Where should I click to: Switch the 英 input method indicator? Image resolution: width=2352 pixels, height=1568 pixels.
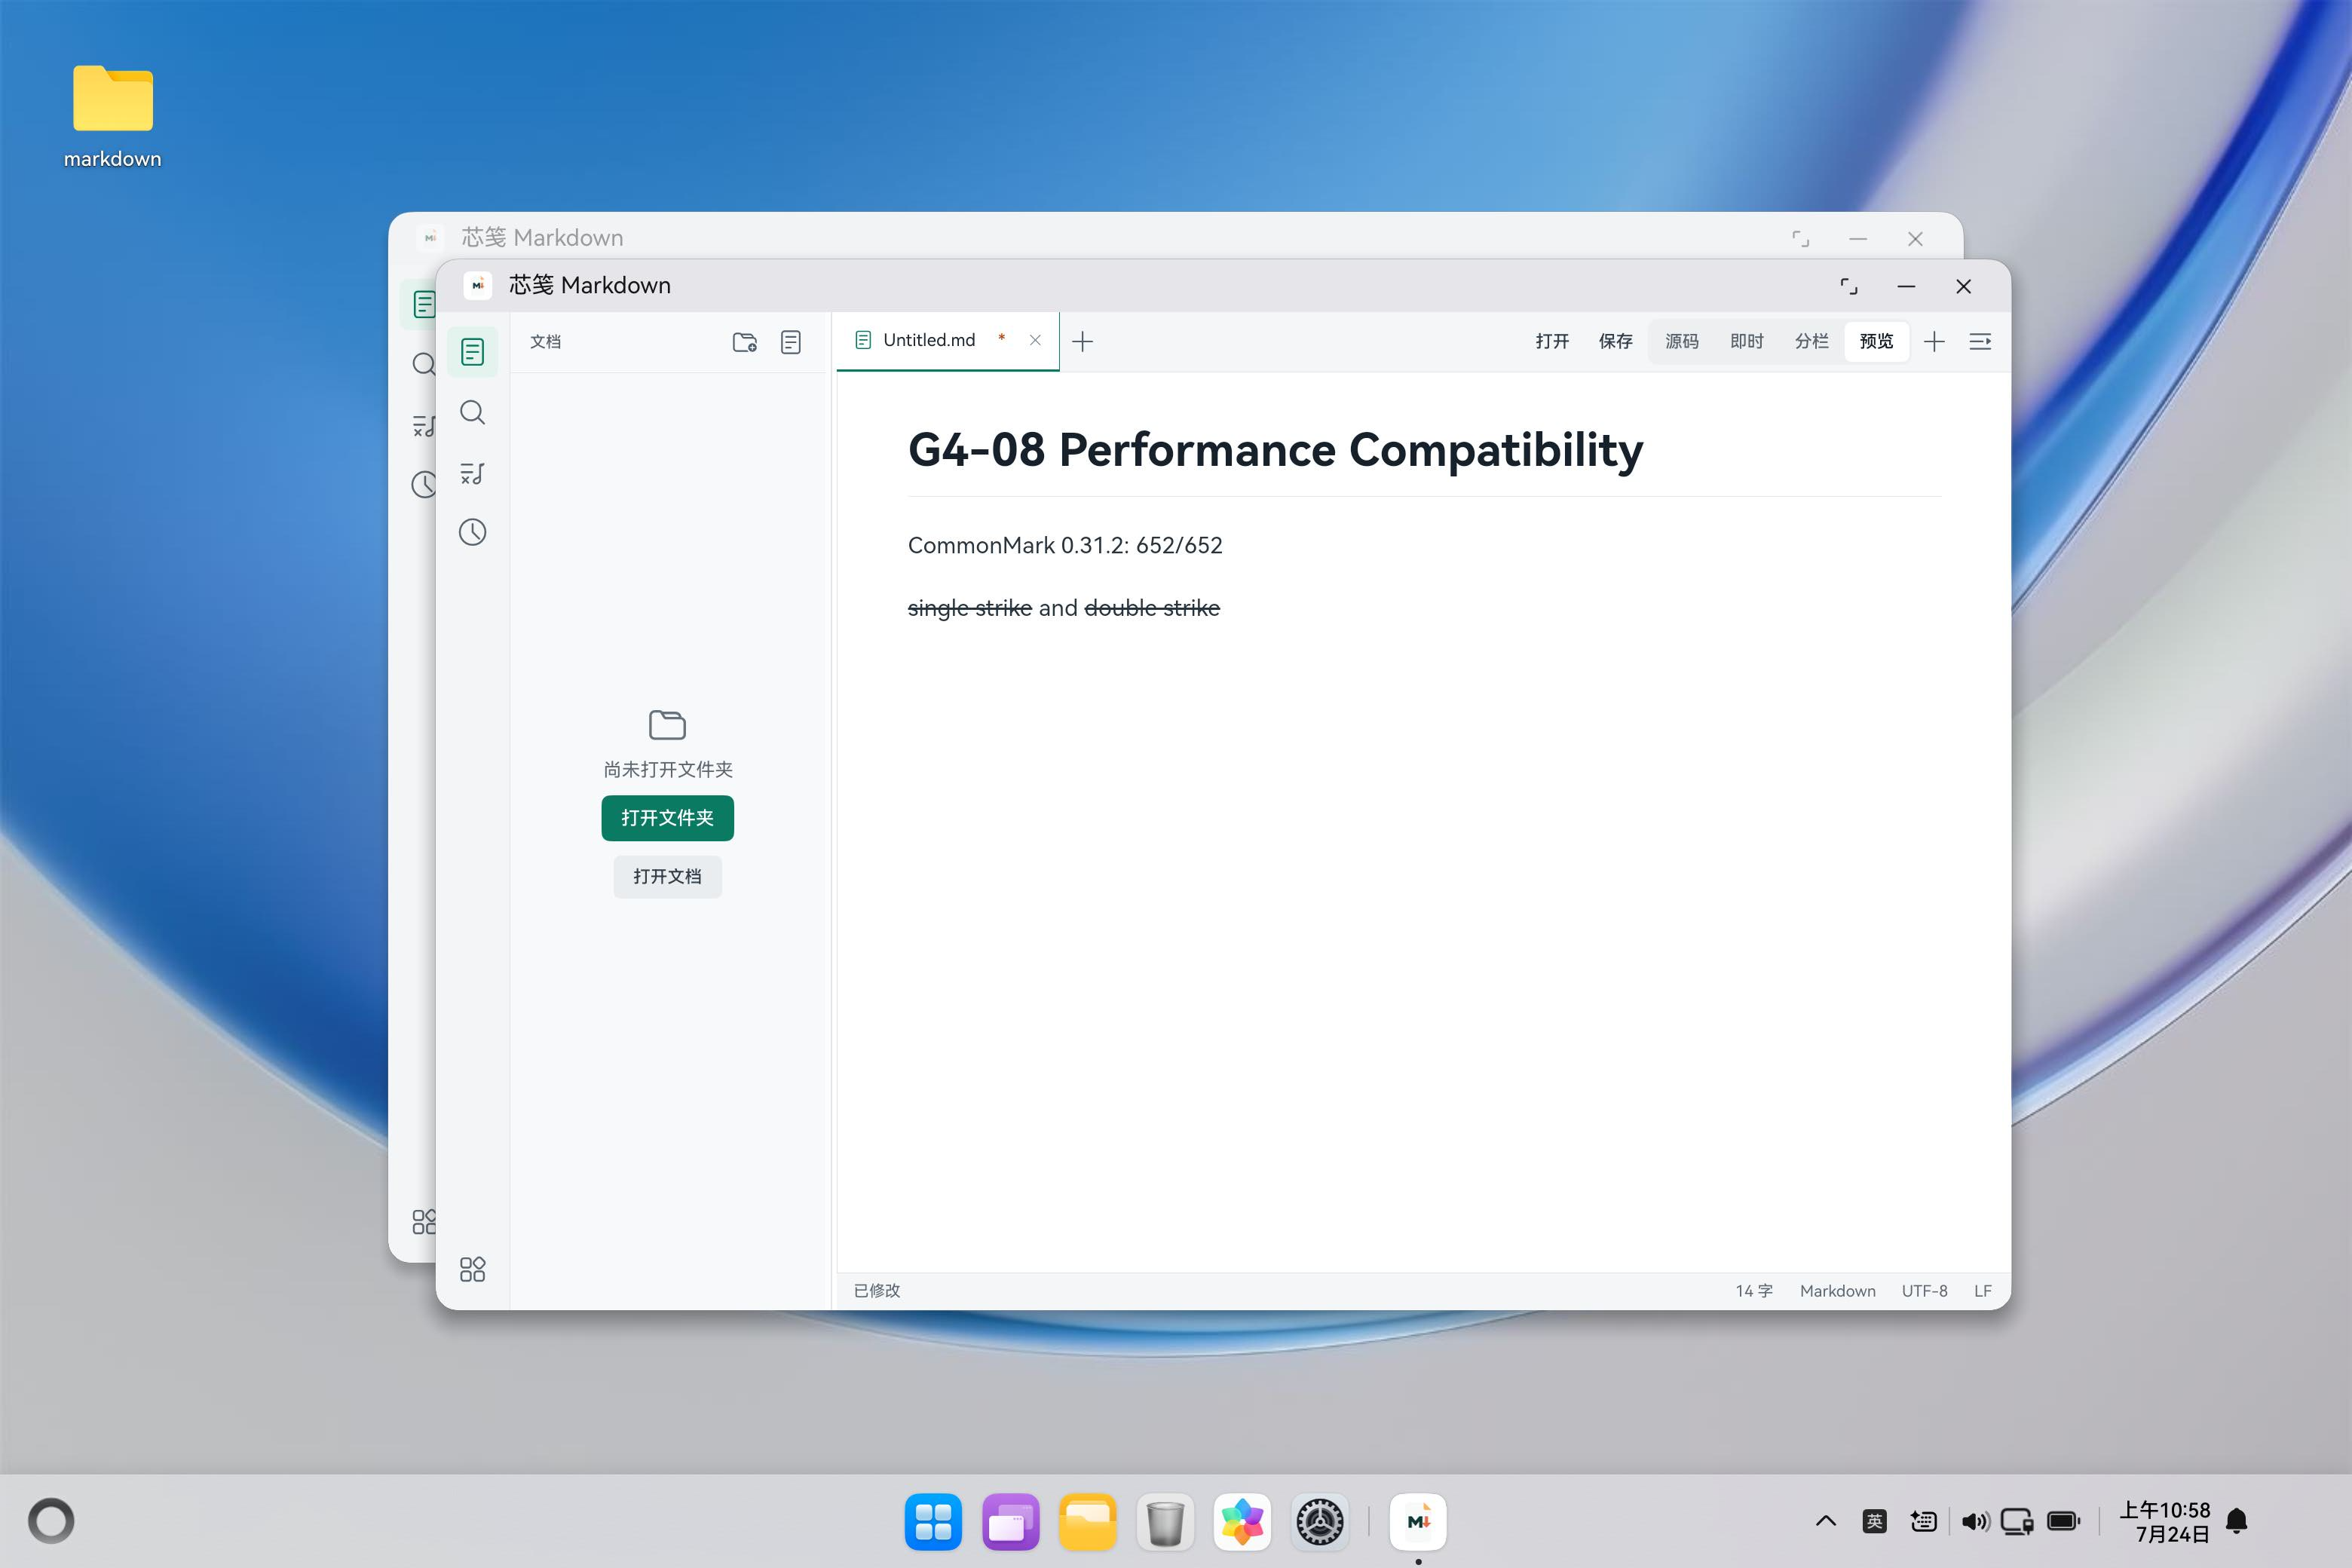click(1875, 1521)
